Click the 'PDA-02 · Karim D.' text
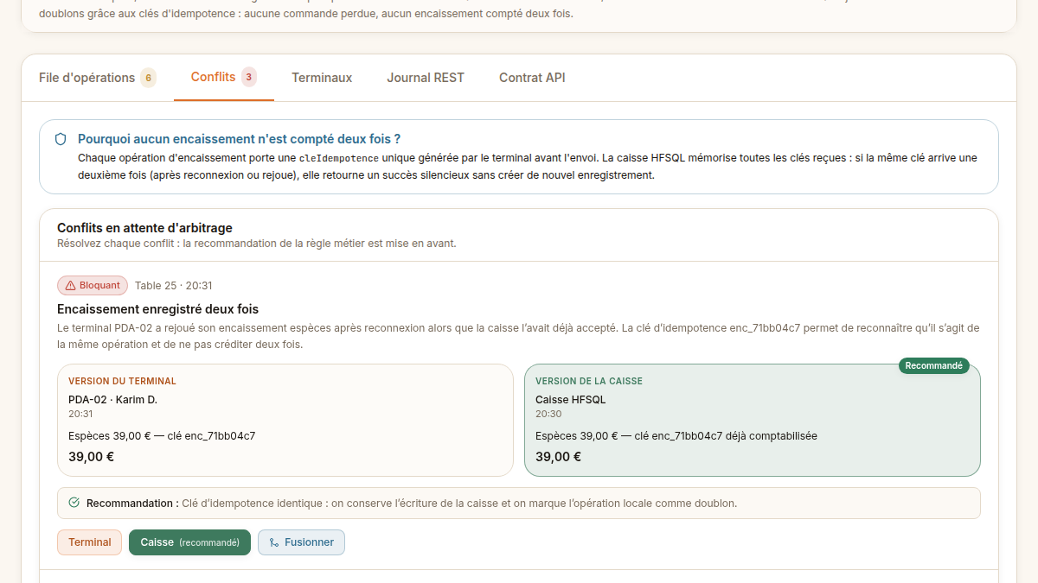 pyautogui.click(x=112, y=400)
